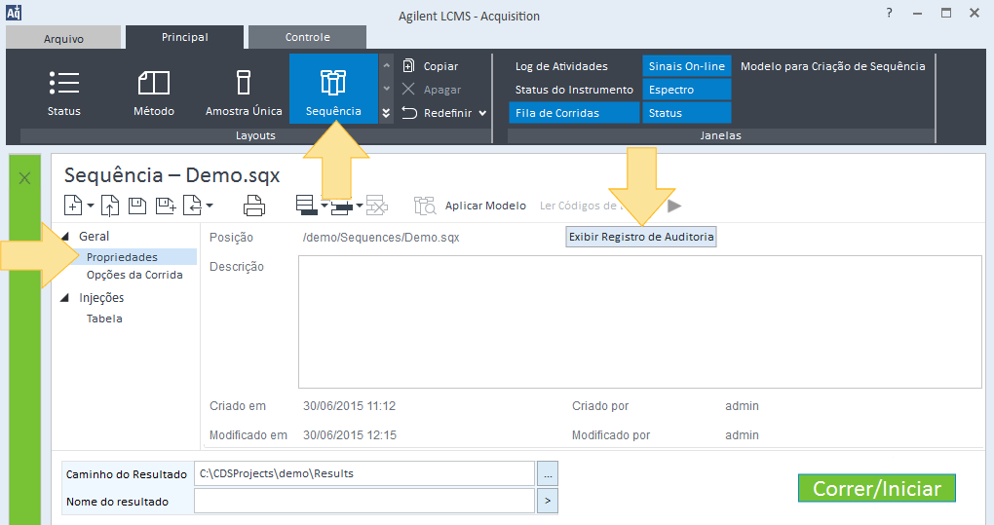The width and height of the screenshot is (994, 525).
Task: Open dropdown next to new sequence icon
Action: pyautogui.click(x=90, y=206)
